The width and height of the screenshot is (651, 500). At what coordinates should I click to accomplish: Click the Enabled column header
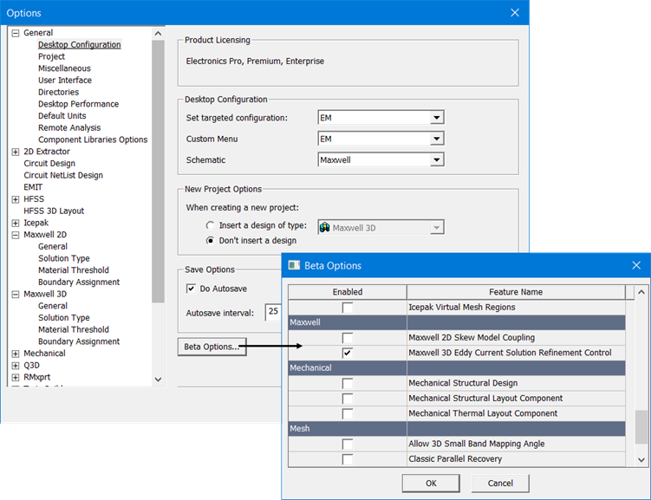pyautogui.click(x=348, y=292)
